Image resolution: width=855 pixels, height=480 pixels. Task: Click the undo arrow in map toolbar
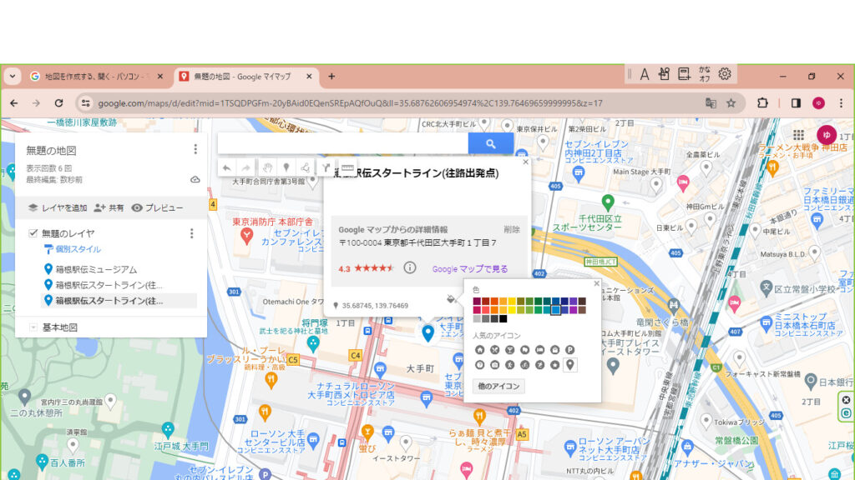point(226,167)
